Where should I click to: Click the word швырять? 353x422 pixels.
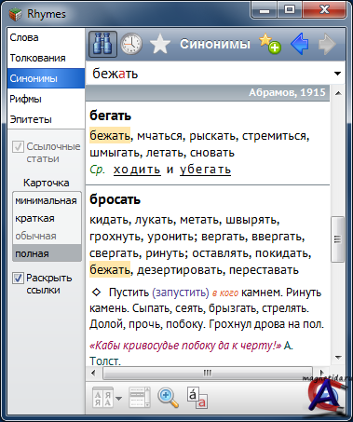tap(251, 220)
